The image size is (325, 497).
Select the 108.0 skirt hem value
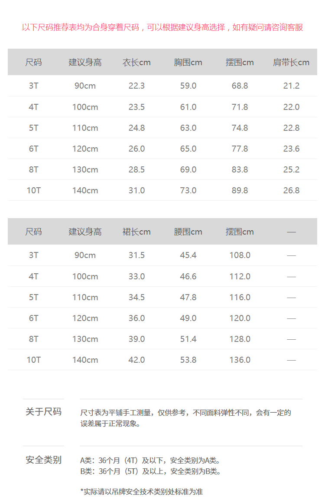click(x=240, y=255)
